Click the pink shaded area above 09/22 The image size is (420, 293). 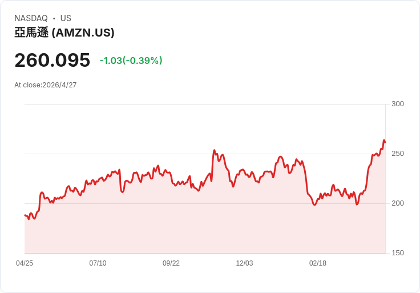pos(171,223)
